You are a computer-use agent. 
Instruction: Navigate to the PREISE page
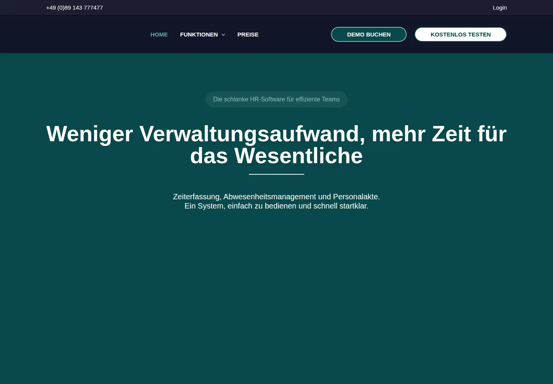248,35
